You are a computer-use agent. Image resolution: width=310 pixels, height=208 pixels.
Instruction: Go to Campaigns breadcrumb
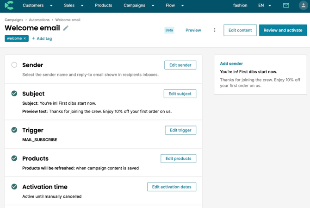point(14,20)
